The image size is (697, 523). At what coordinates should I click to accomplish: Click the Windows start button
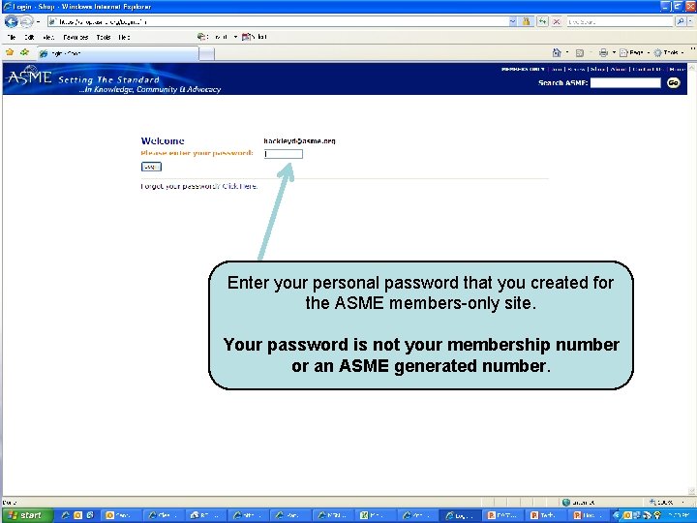point(26,515)
